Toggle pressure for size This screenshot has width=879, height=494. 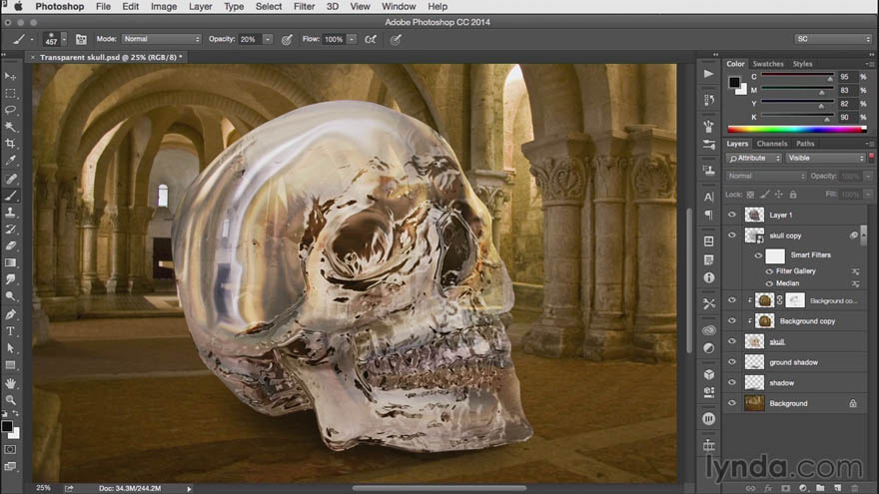coord(396,39)
